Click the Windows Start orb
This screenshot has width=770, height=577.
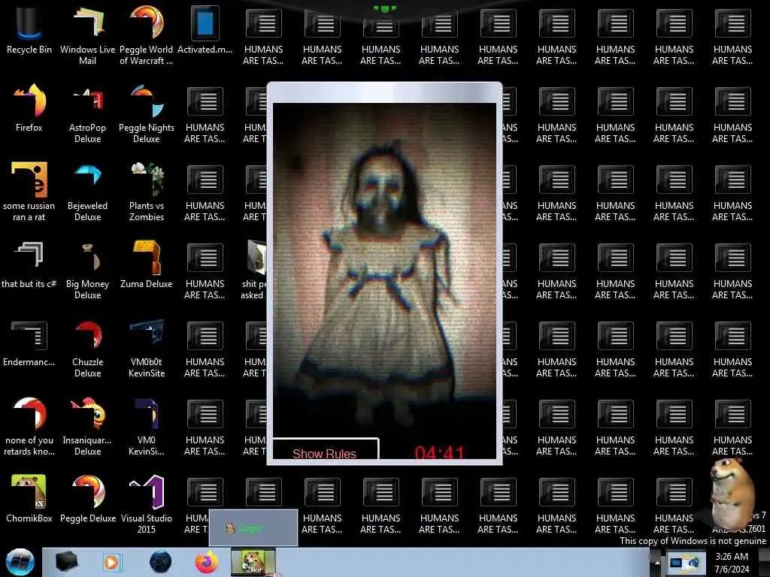click(x=20, y=562)
